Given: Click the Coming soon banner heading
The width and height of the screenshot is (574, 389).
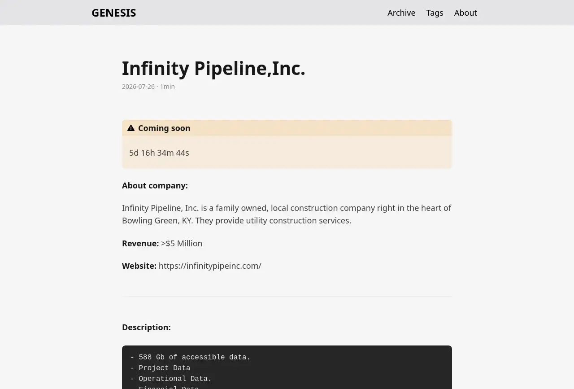Looking at the screenshot, I should tap(164, 128).
